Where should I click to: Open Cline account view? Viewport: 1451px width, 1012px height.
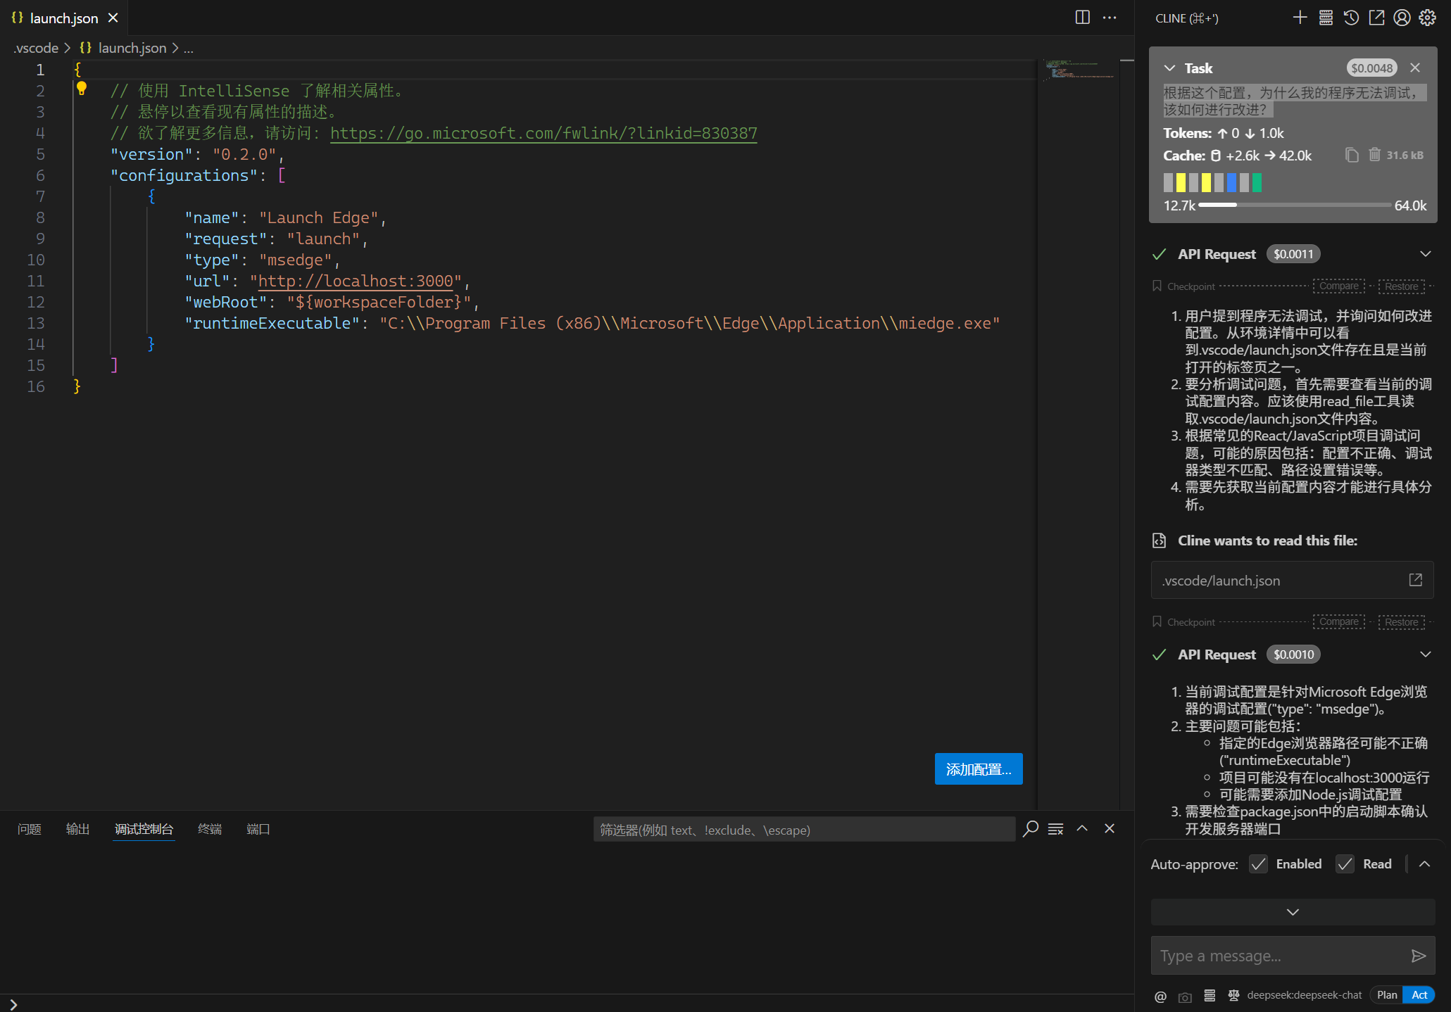(x=1402, y=18)
